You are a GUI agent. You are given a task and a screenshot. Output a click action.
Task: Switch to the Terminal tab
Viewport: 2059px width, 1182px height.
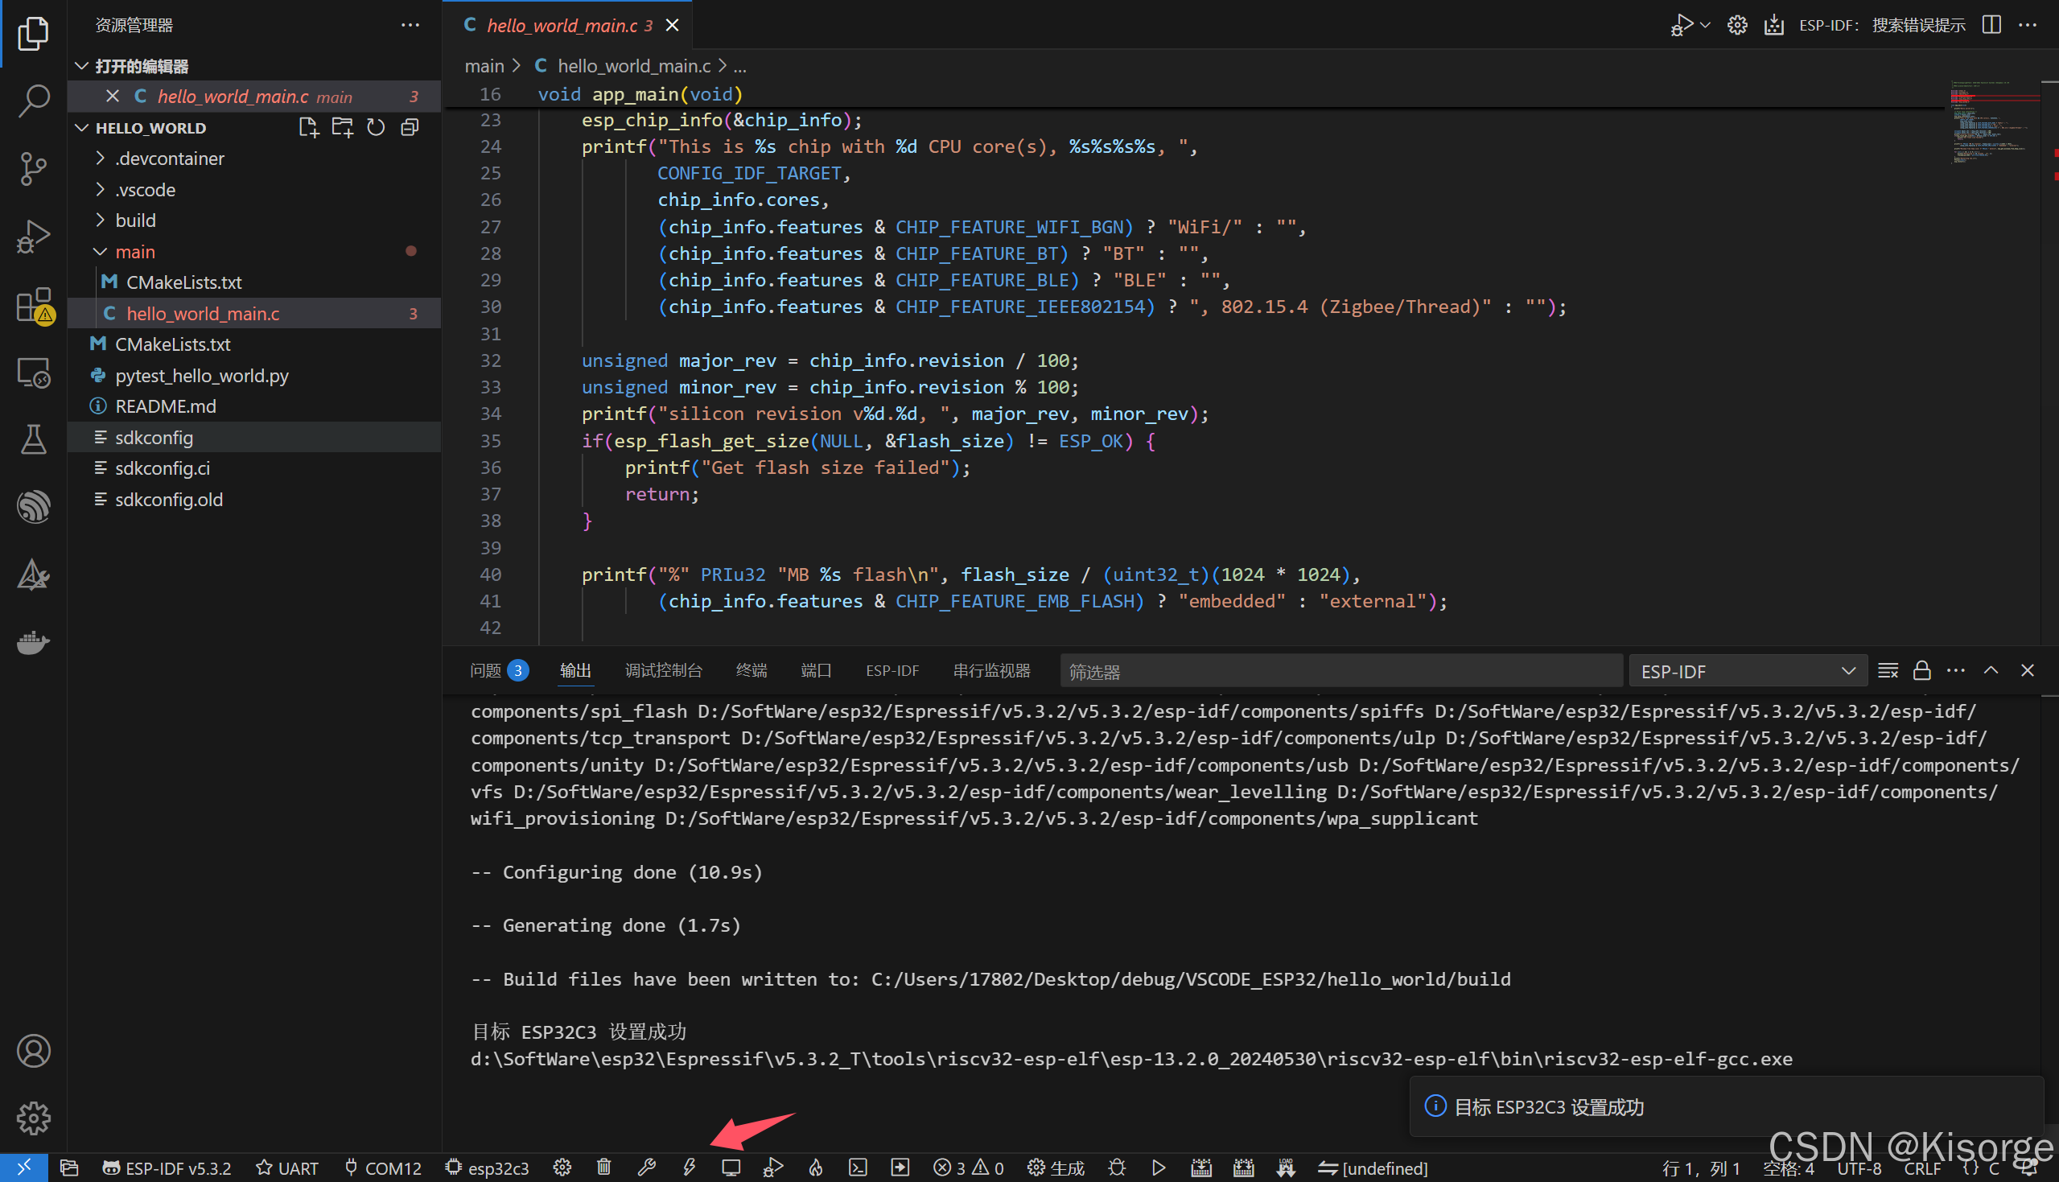coord(751,670)
